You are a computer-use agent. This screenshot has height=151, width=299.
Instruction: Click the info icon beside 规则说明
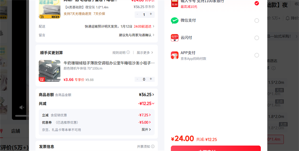(128, 53)
